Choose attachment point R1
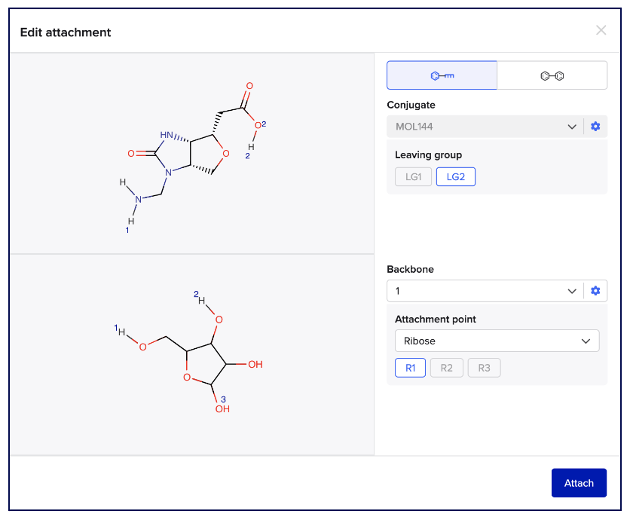This screenshot has width=630, height=520. 410,368
